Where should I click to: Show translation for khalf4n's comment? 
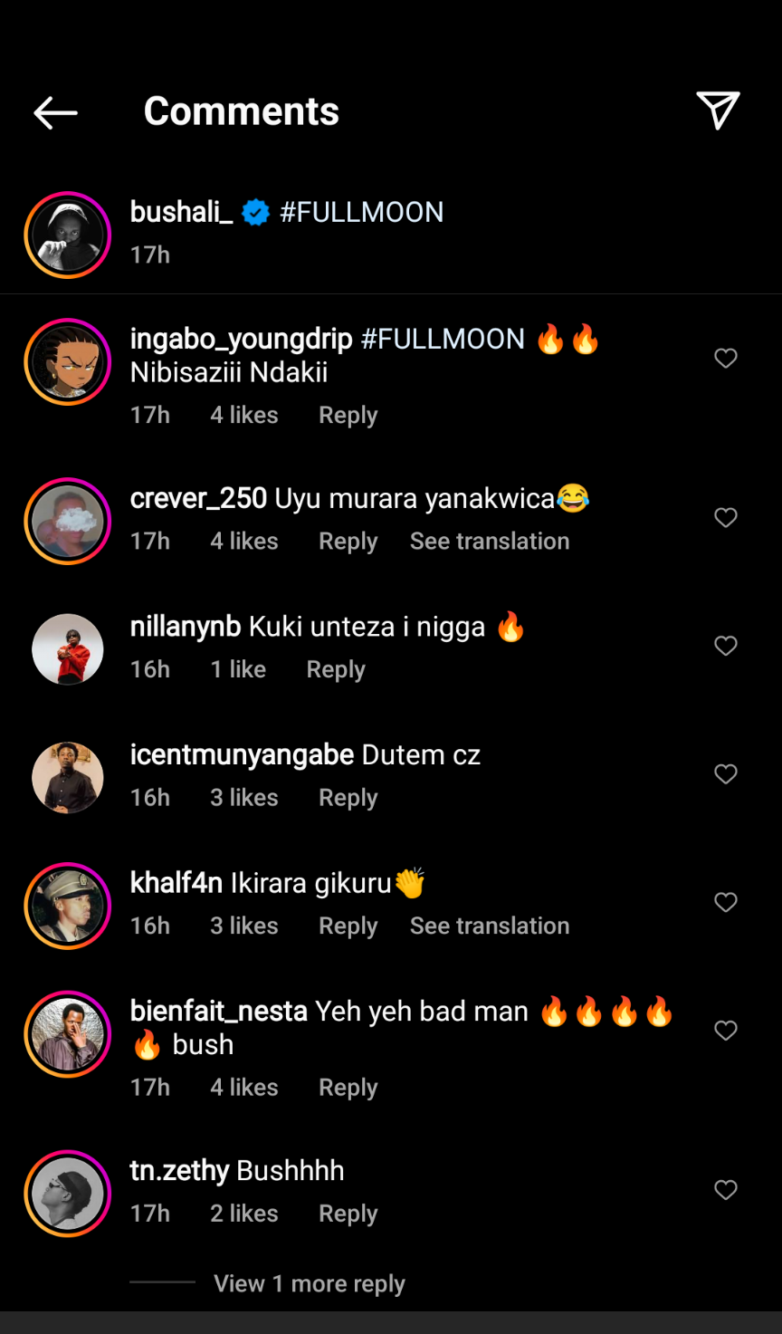[x=490, y=926]
